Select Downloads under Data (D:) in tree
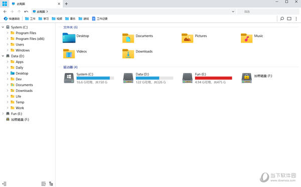 pyautogui.click(x=24, y=90)
